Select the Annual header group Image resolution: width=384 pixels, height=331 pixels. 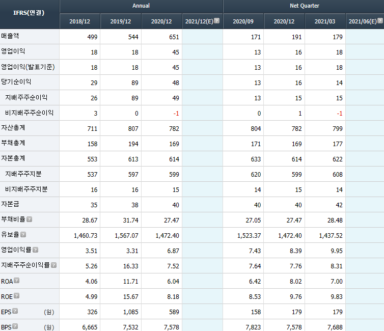pos(141,6)
